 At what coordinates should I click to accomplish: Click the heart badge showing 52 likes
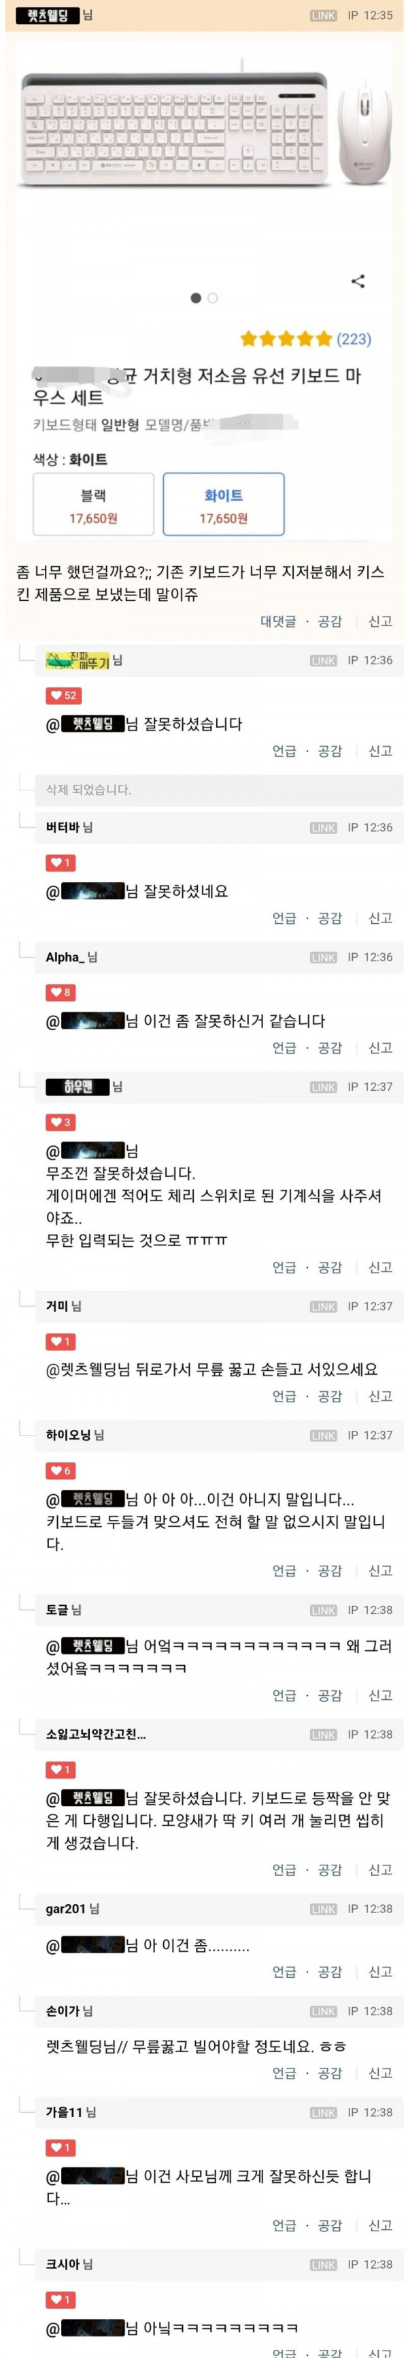point(64,696)
